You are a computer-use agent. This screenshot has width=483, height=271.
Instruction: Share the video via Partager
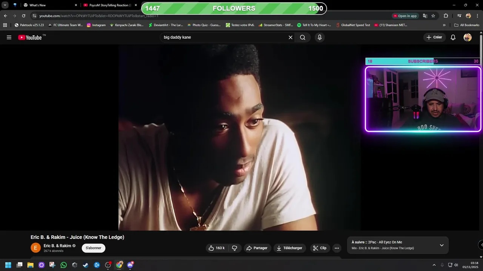pos(257,248)
